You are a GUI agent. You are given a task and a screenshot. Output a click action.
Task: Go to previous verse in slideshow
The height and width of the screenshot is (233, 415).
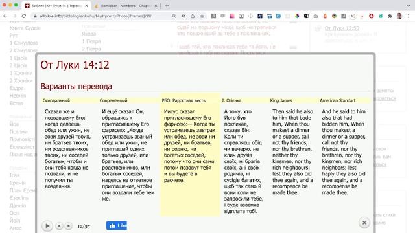59,226
